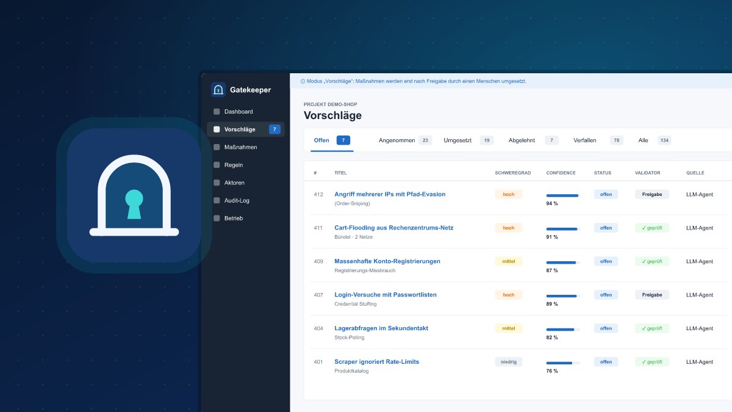Open proposal Login-Versuche mit Passwortlisten
This screenshot has width=732, height=412.
(x=386, y=295)
